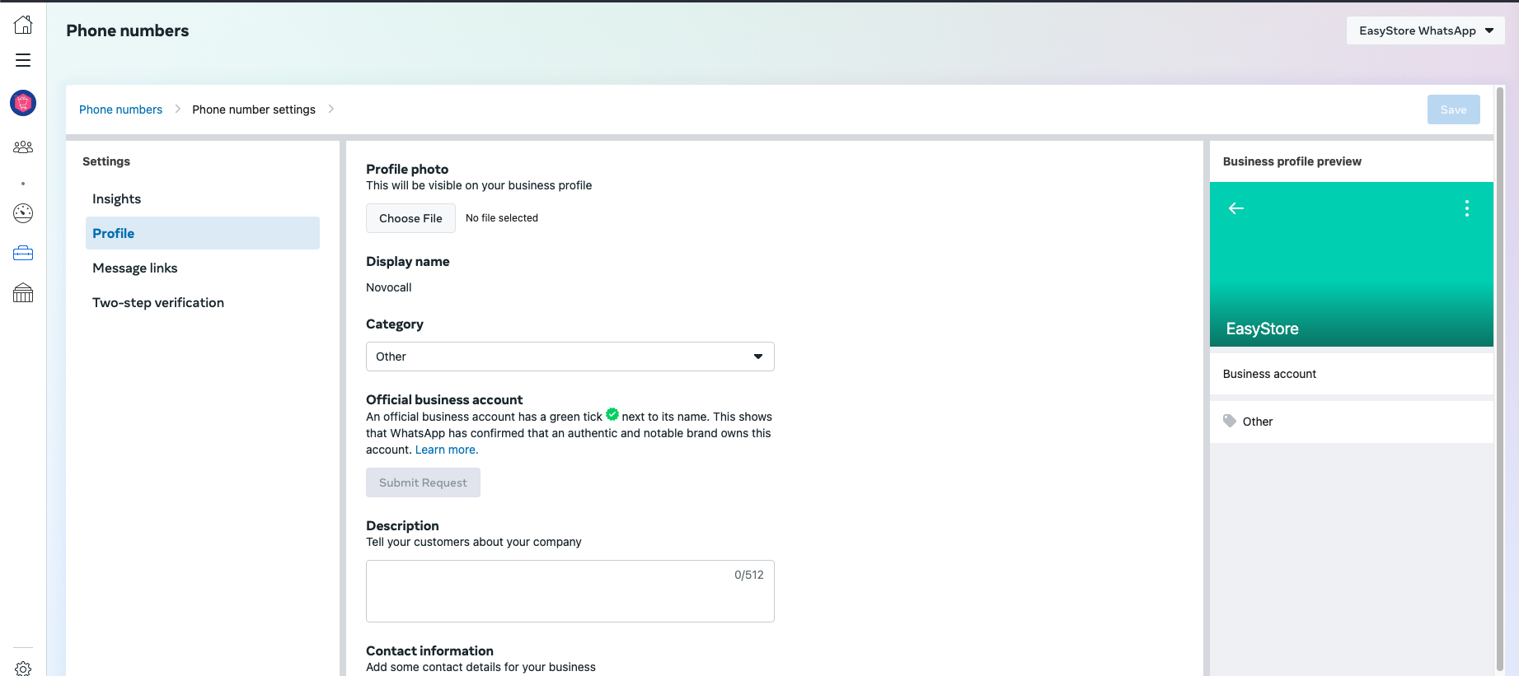This screenshot has height=676, width=1519.
Task: Select the briefcase tools icon in the sidebar
Action: click(23, 254)
